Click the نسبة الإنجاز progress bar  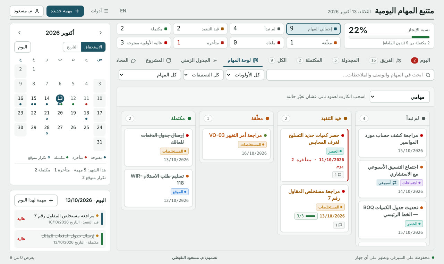click(389, 37)
